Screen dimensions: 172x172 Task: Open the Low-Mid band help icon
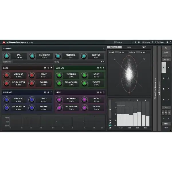point(104,68)
